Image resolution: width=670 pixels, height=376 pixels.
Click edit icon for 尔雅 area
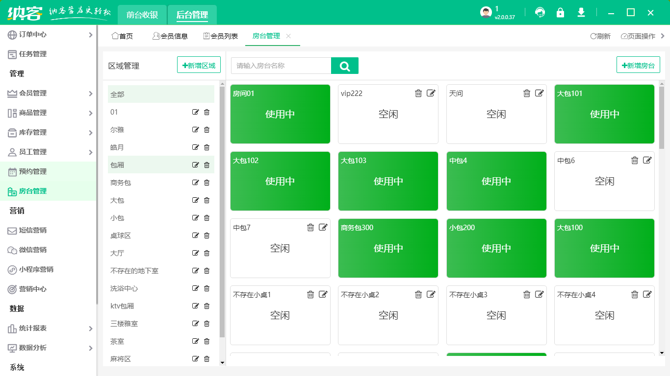click(x=196, y=130)
